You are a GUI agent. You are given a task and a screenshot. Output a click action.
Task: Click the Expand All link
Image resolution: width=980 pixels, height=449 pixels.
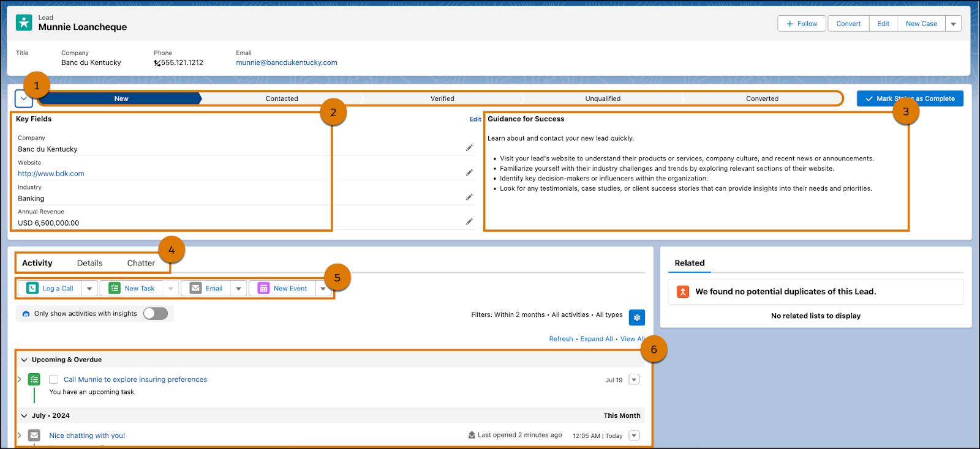tap(597, 339)
